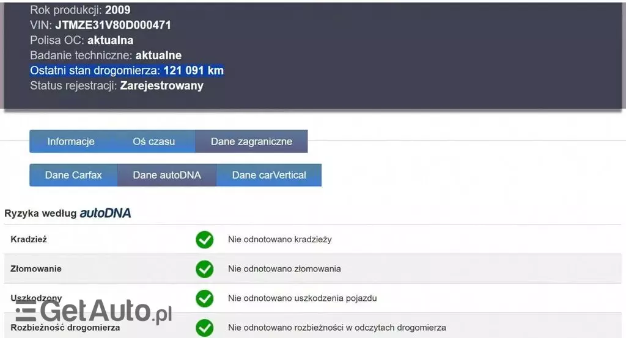Click the Zarejestrowany registration status
Viewport: 626px width, 338px height.
coord(161,86)
